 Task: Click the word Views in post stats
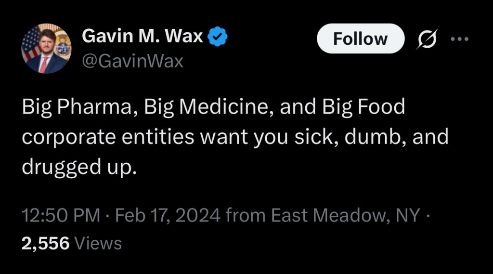coord(98,243)
